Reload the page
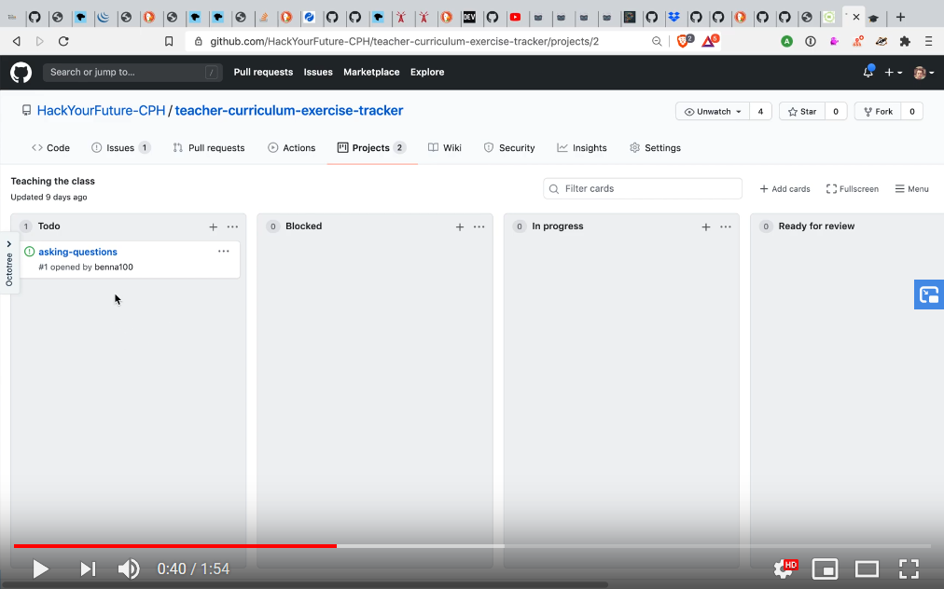944x589 pixels. pos(63,42)
